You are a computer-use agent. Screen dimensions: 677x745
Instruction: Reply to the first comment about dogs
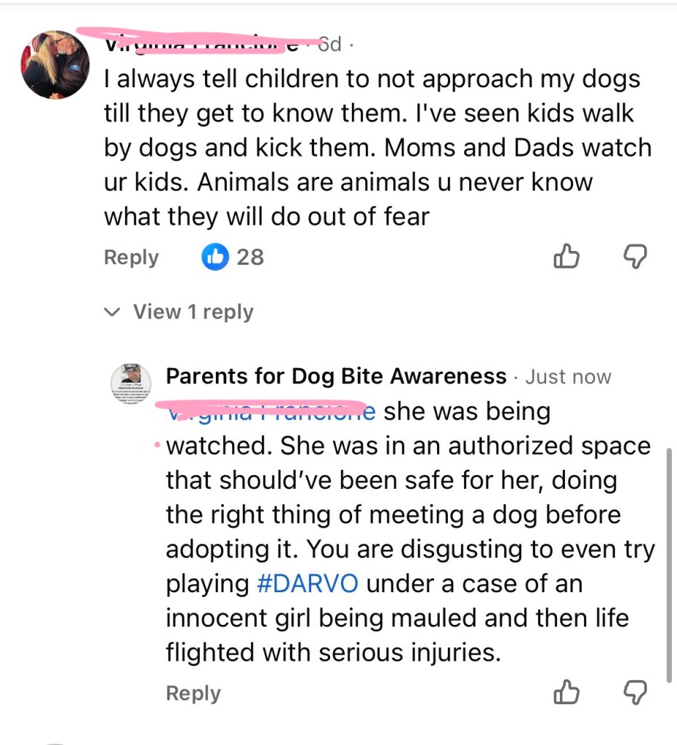point(131,257)
